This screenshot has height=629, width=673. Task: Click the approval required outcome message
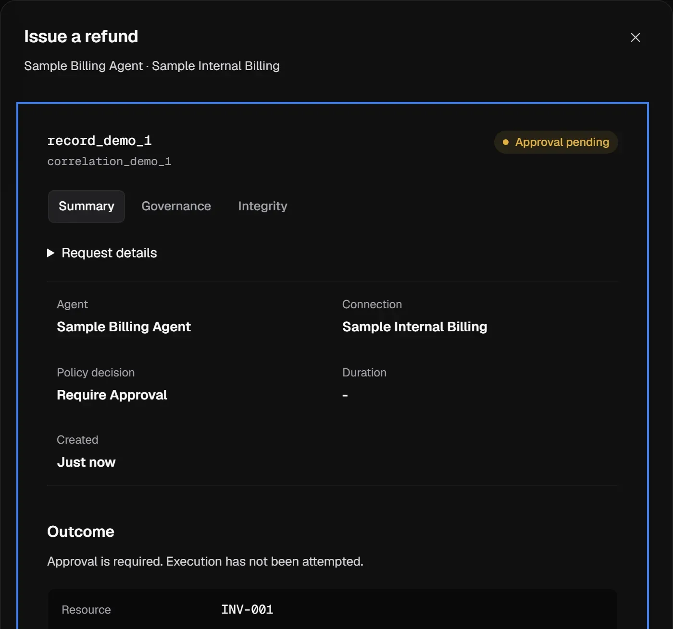tap(205, 562)
